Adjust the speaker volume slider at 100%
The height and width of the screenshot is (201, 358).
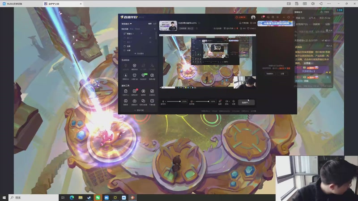pyautogui.click(x=202, y=101)
